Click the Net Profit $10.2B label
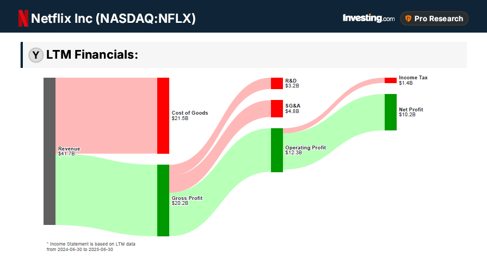This screenshot has height=257, width=487. coord(411,112)
